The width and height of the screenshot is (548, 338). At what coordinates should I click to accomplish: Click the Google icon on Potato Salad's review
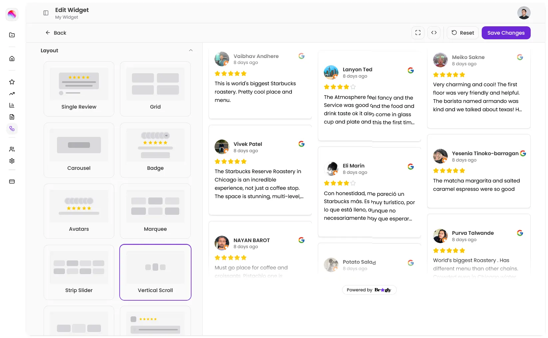[x=411, y=263]
